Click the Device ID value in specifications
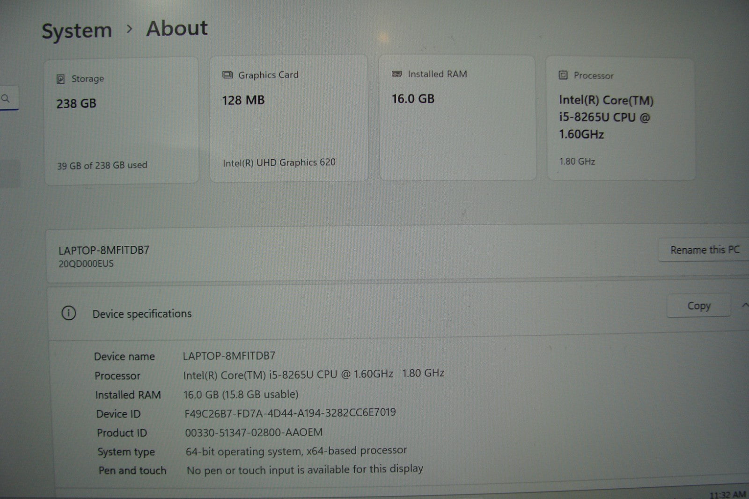 (290, 412)
